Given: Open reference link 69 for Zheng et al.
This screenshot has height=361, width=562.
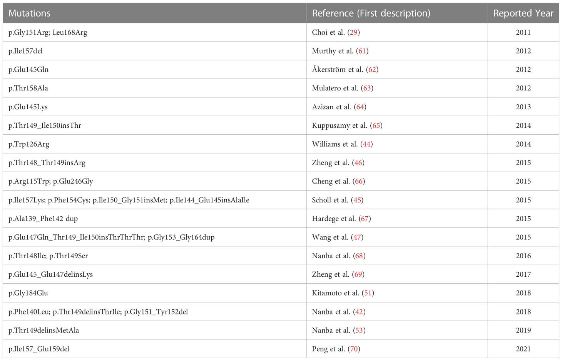Looking at the screenshot, I should click(358, 274).
